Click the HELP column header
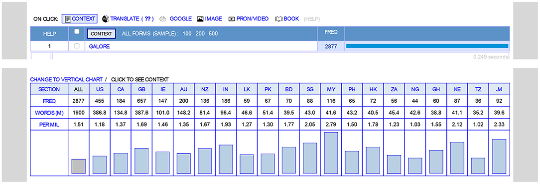Viewport: 540px width, 184px height. 50,34
